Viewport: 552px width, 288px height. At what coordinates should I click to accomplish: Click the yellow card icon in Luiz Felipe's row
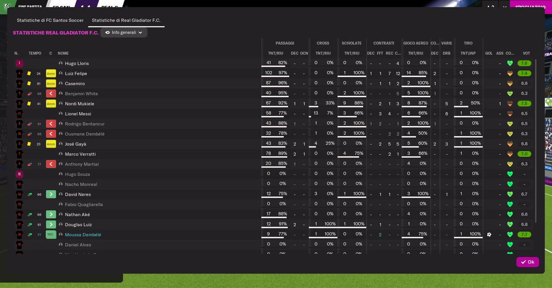pos(29,73)
